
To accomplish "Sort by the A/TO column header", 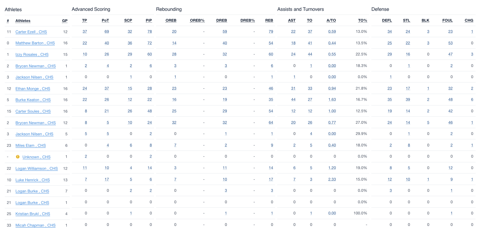I will pyautogui.click(x=331, y=20).
